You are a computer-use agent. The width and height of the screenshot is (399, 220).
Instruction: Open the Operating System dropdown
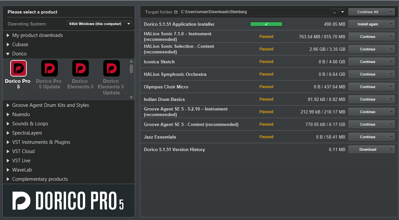[99, 24]
